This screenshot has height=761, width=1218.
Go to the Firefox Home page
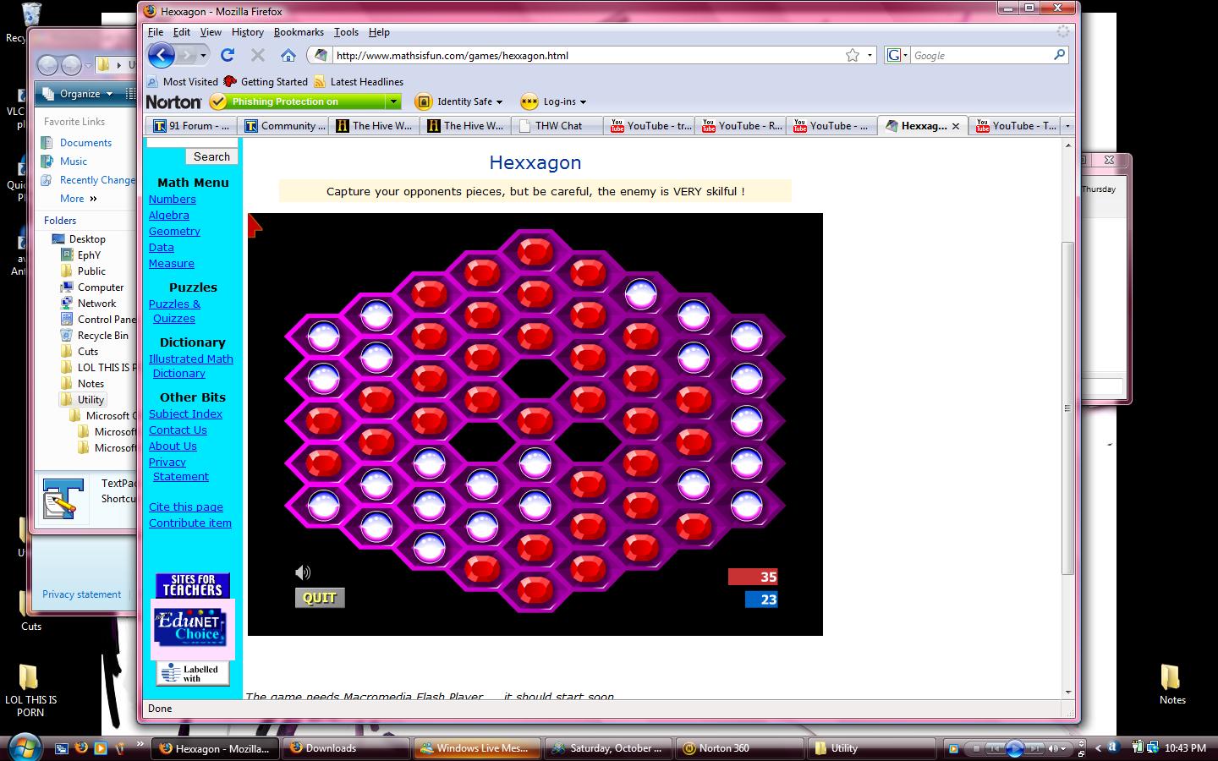[x=288, y=55]
